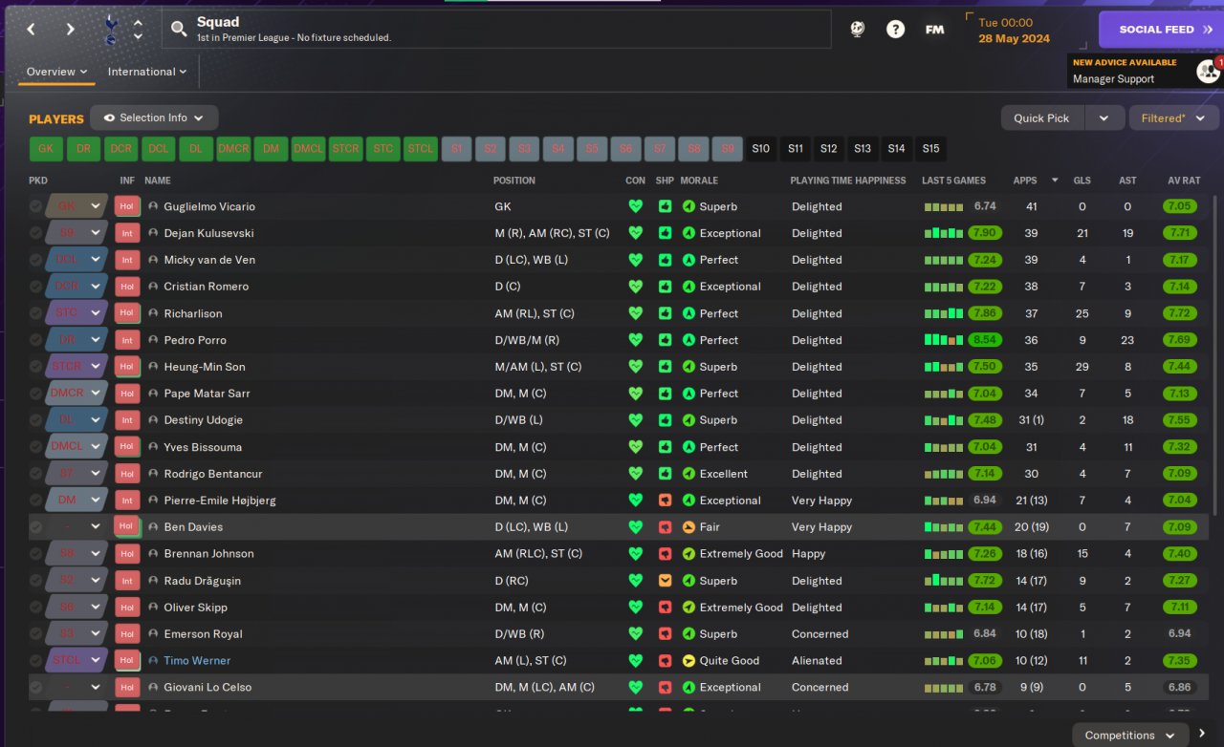Tick the selection checkbox for Rodrigo Bentancur
Image resolution: width=1224 pixels, height=747 pixels.
pyautogui.click(x=35, y=474)
